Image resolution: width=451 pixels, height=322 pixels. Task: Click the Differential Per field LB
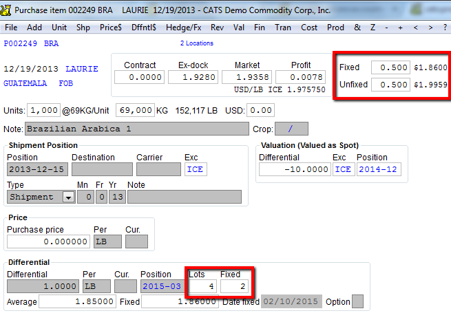click(x=96, y=286)
